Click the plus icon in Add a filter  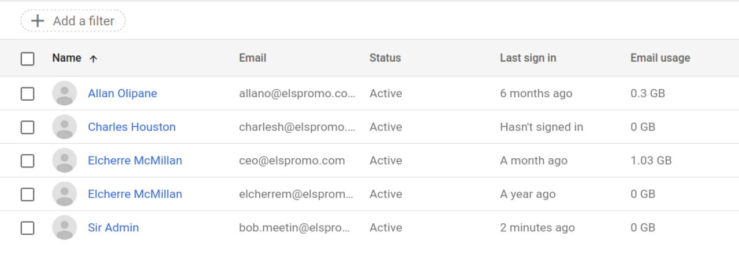coord(38,21)
